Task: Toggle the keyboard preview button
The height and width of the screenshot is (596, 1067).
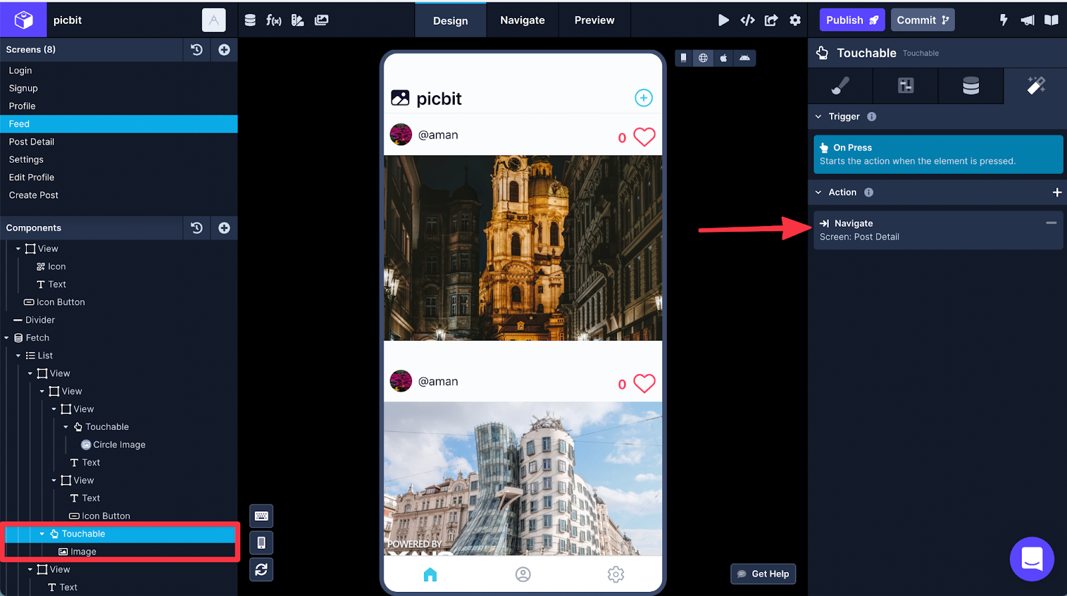Action: (x=261, y=516)
